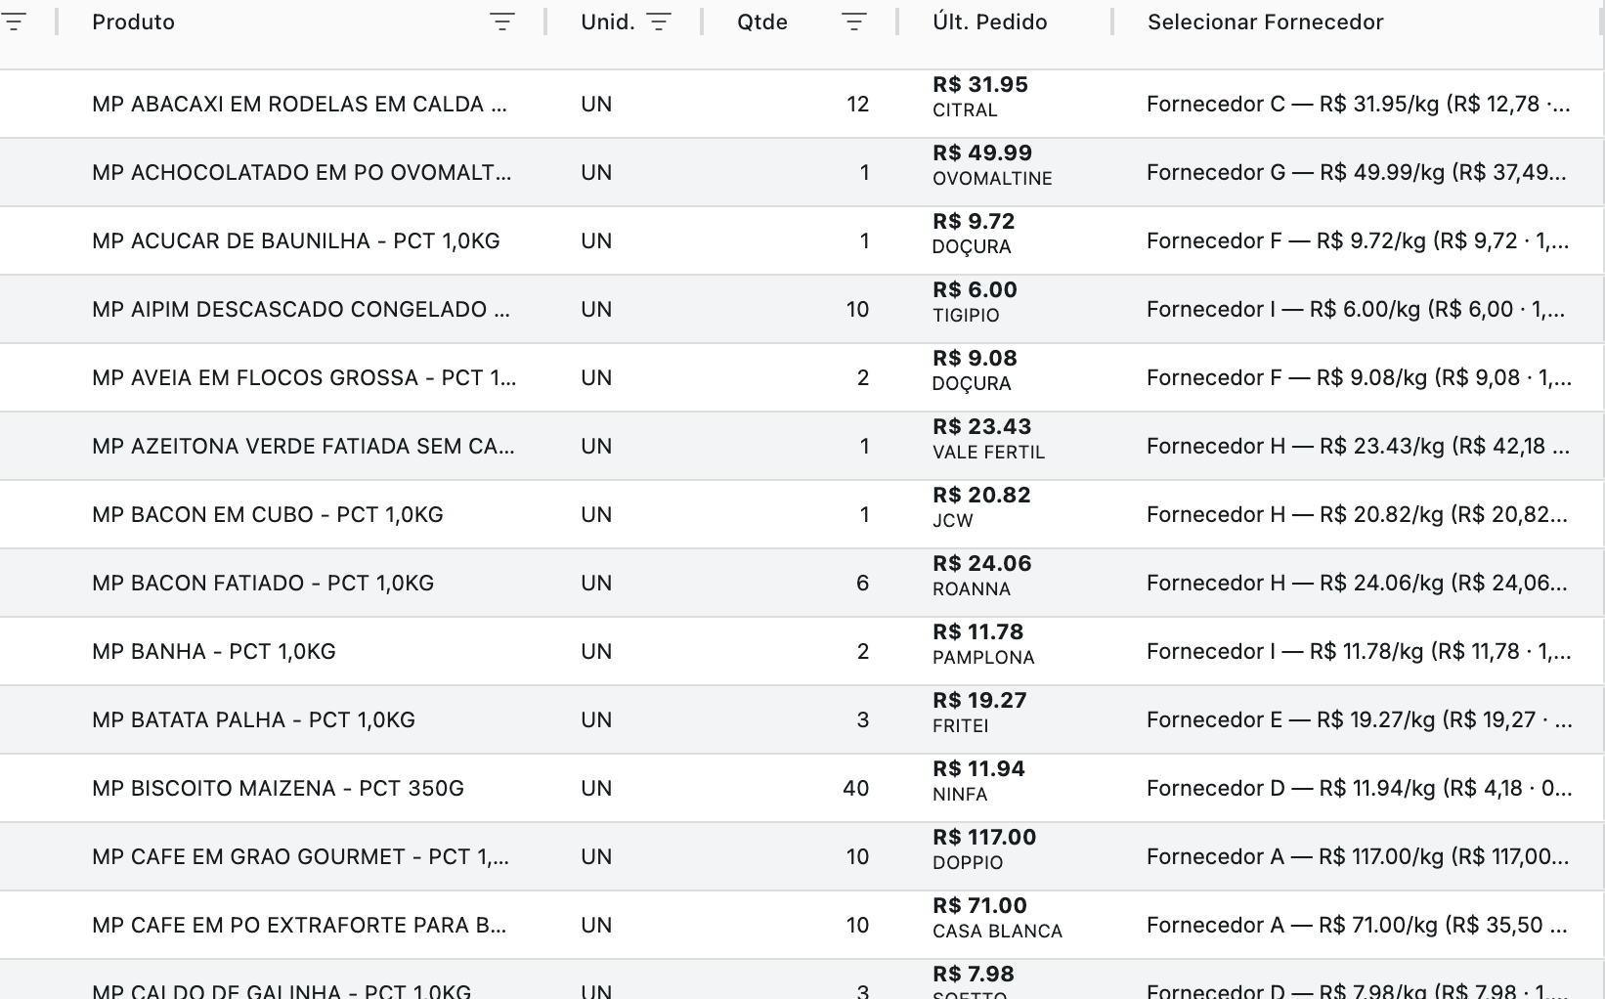Screen dimensions: 1605x999
Task: Select product MP ACHOCOLATADO EM PO OVOMALT...
Action: point(301,172)
